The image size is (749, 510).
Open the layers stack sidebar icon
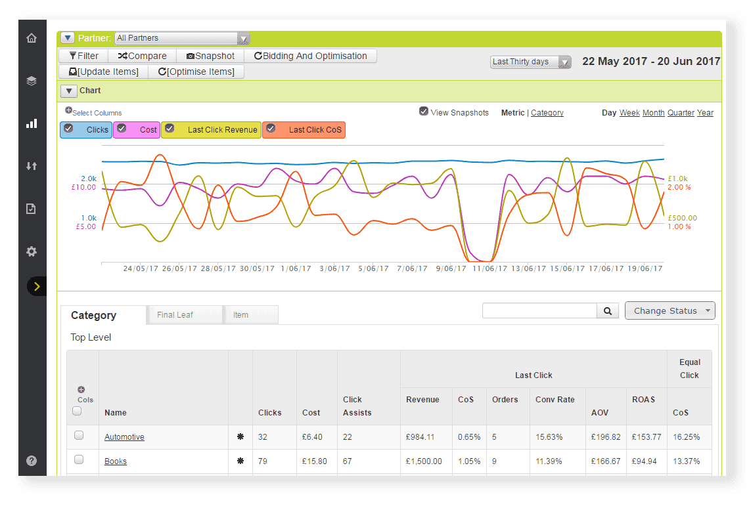pyautogui.click(x=32, y=81)
